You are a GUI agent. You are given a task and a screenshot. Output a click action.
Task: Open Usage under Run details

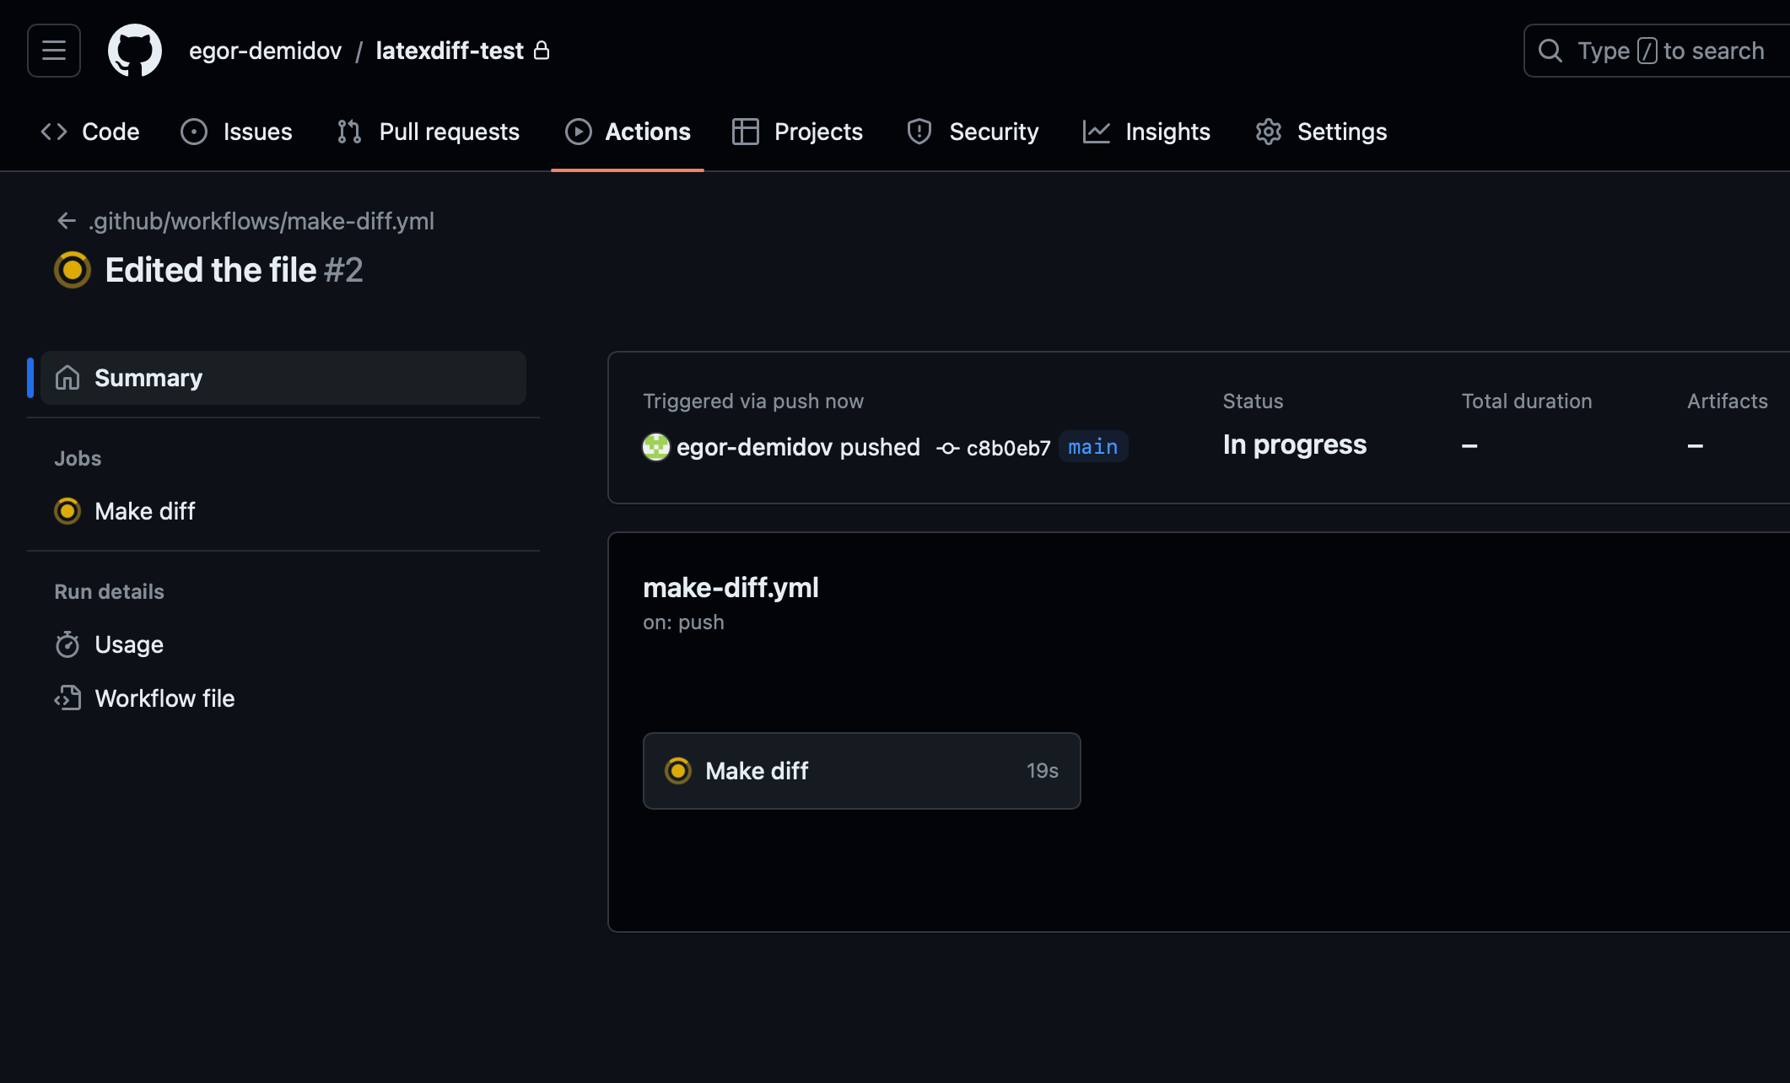pos(128,644)
